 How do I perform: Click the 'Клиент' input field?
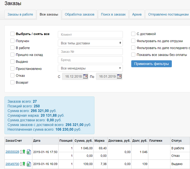tap(90, 35)
